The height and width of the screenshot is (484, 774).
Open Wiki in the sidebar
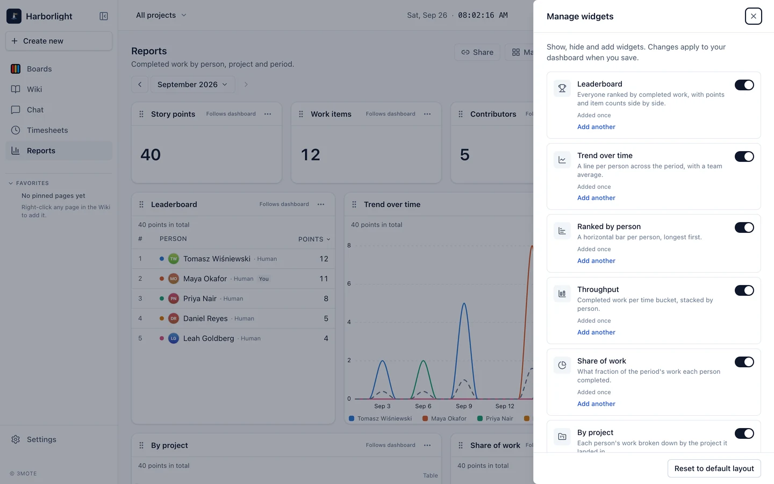tap(59, 89)
